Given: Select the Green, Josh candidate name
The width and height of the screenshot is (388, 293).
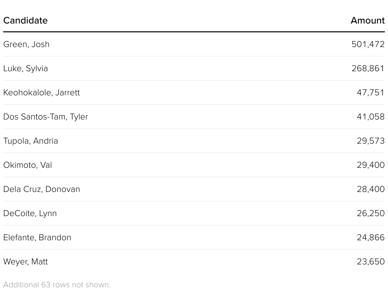Looking at the screenshot, I should (26, 44).
